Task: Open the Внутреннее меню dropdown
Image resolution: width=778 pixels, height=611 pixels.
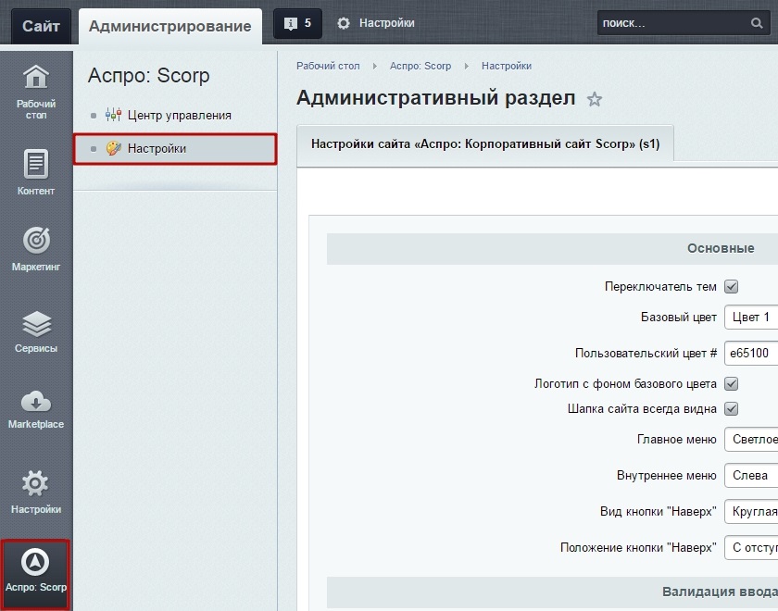Action: tap(750, 475)
